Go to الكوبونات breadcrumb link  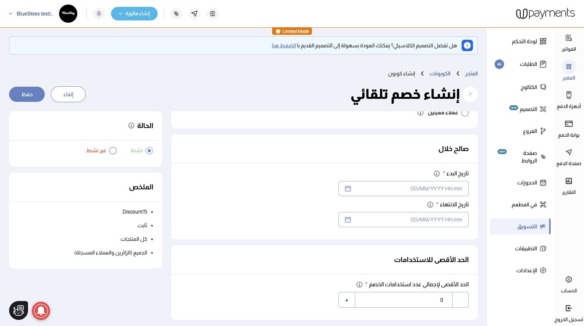pyautogui.click(x=440, y=73)
